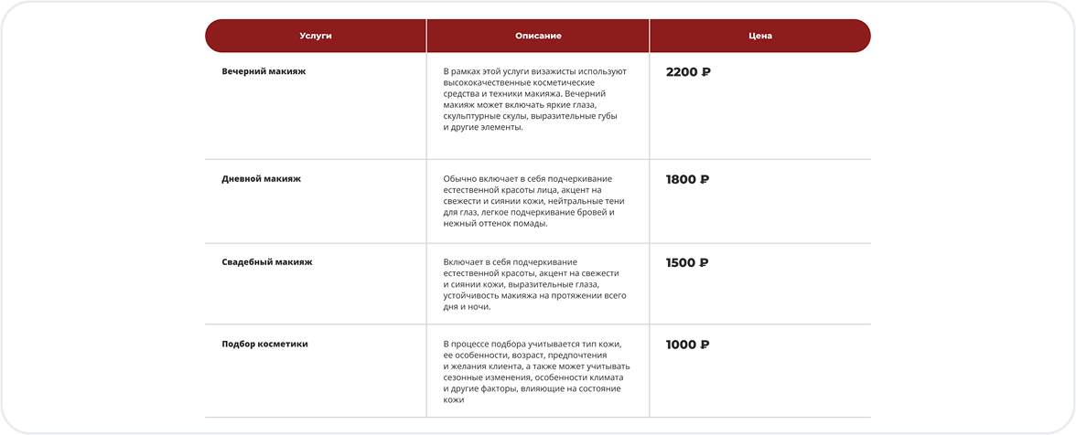Select the Вечерний макияж service name

click(264, 70)
